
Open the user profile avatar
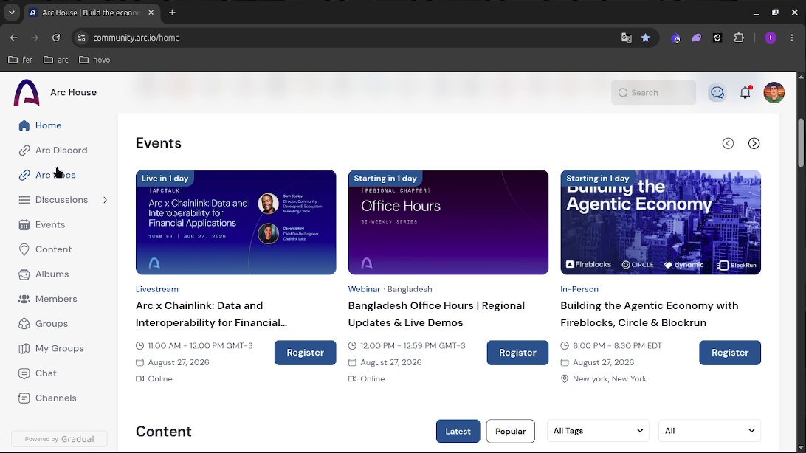point(774,92)
